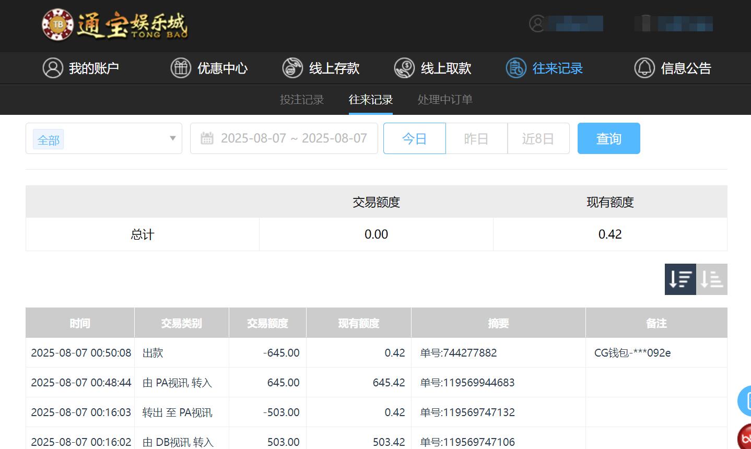This screenshot has height=449, width=751.
Task: Toggle ascending sort order for records
Action: (x=712, y=279)
